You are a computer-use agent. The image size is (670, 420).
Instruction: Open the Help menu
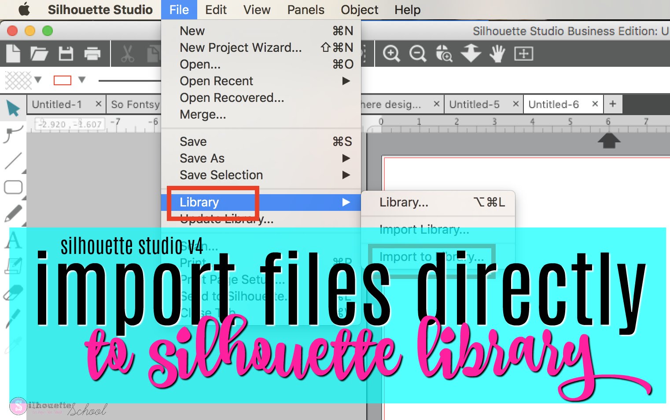tap(407, 10)
